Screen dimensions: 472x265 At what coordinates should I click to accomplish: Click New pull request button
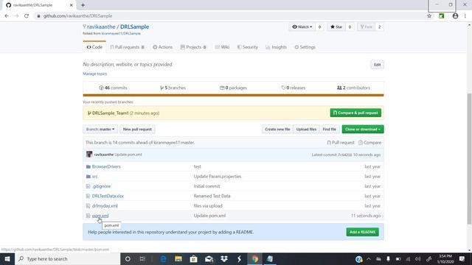[137, 130]
